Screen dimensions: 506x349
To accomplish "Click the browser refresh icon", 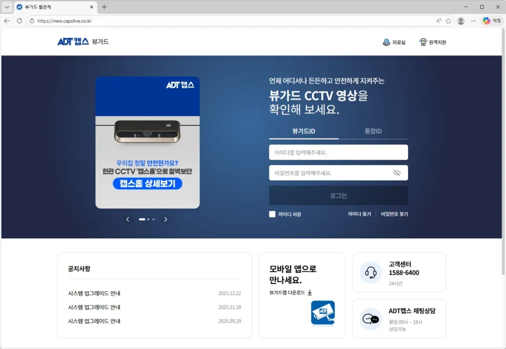I will click(x=19, y=21).
